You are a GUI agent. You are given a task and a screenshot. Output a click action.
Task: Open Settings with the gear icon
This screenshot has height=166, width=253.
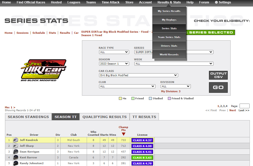216,2
